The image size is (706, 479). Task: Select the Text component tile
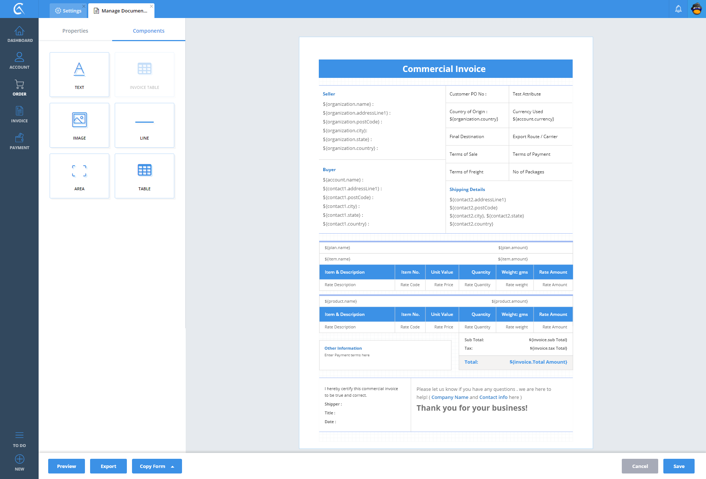79,75
